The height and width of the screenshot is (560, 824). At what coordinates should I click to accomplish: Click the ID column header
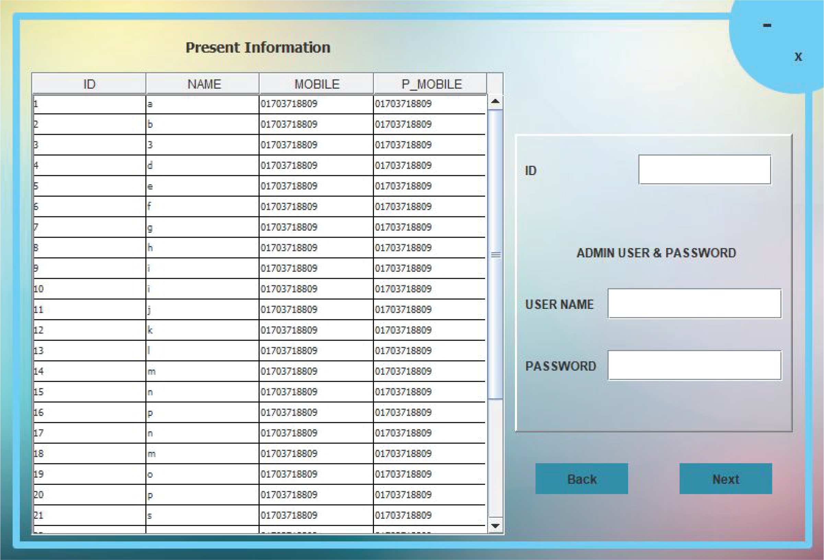click(x=89, y=84)
